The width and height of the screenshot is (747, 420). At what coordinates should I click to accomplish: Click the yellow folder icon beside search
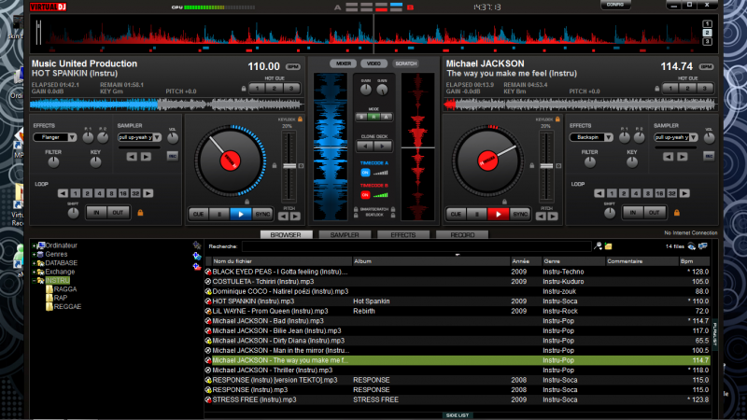click(x=609, y=246)
